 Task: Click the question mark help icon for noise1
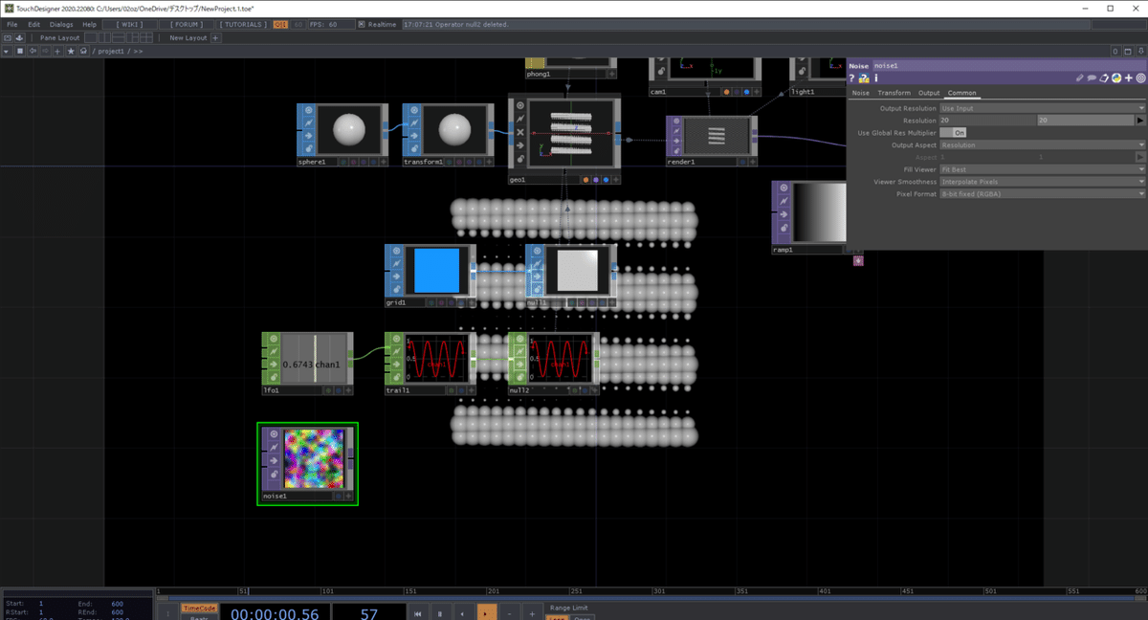[851, 77]
